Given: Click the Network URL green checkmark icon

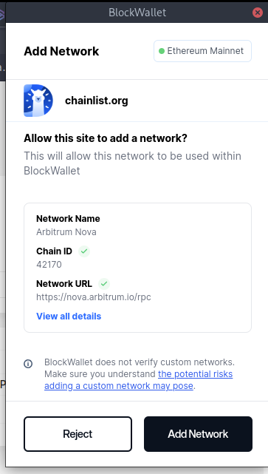Looking at the screenshot, I should 104,284.
